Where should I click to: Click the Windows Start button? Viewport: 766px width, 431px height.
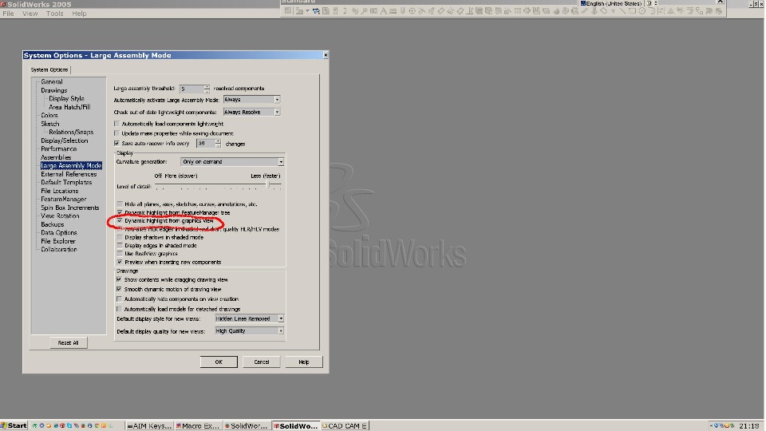point(14,425)
